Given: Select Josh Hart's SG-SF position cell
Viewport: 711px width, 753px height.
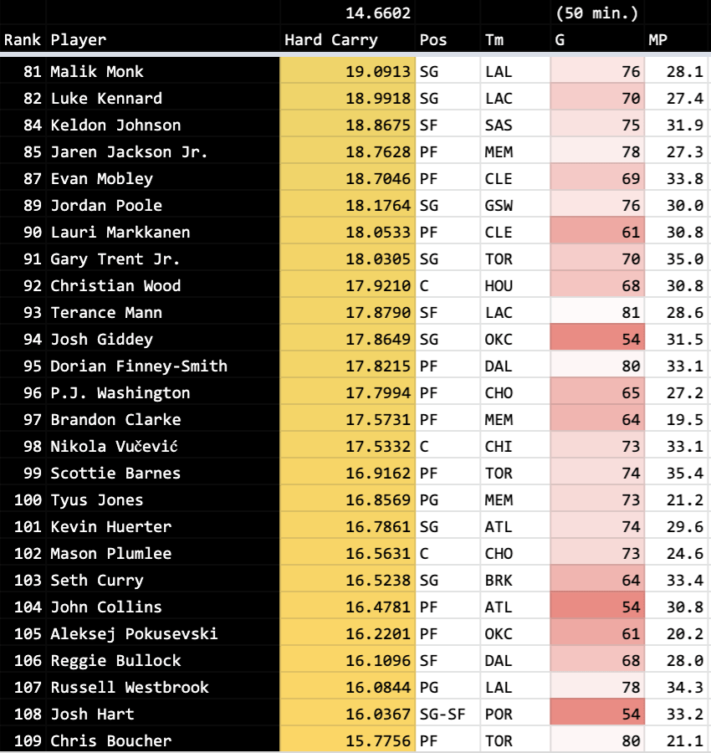Looking at the screenshot, I should 443,714.
